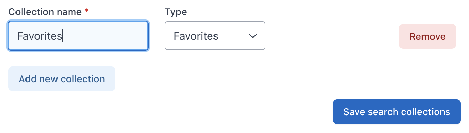Click the Type label above dropdown
This screenshot has height=133, width=469.
[176, 12]
